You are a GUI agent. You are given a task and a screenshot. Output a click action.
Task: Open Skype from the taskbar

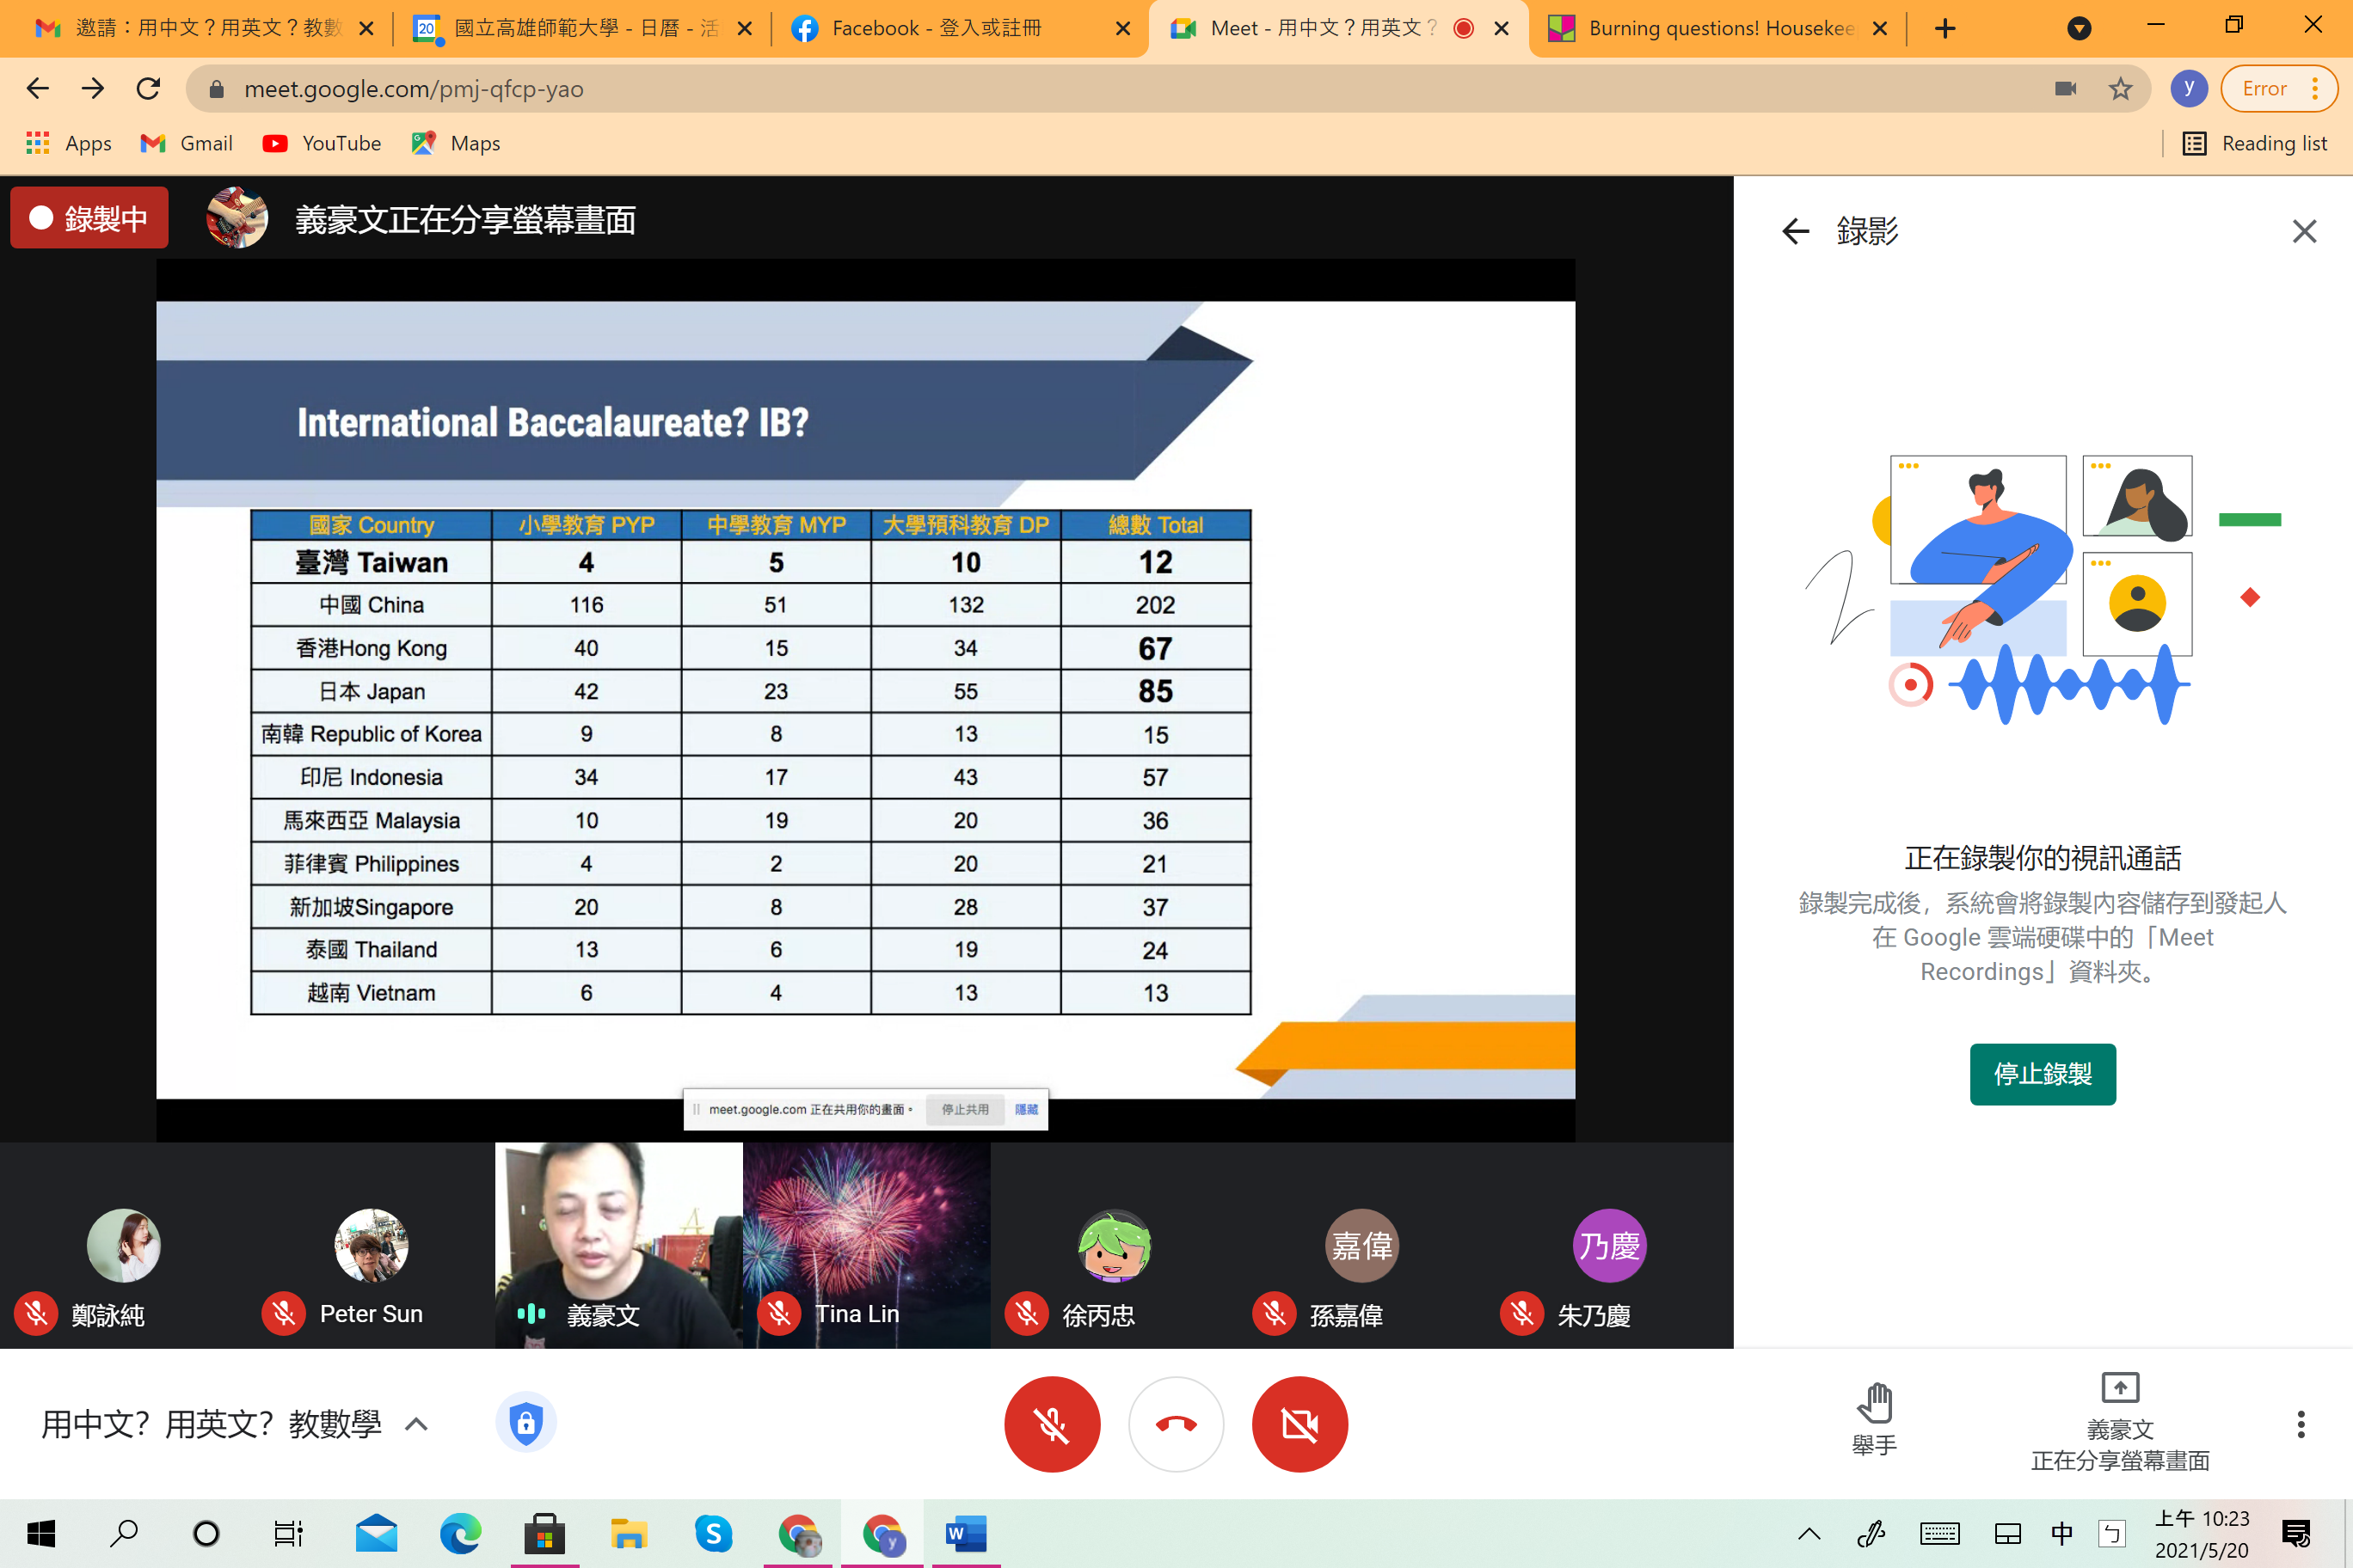click(x=713, y=1533)
